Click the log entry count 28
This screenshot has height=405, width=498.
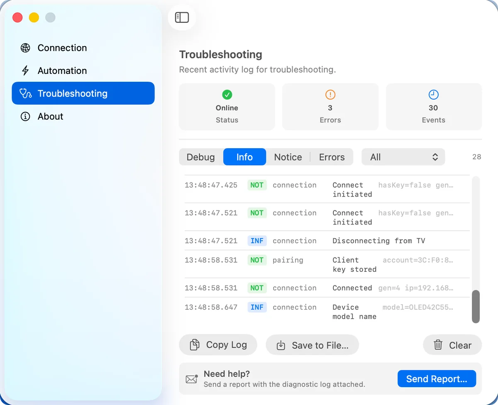point(476,157)
